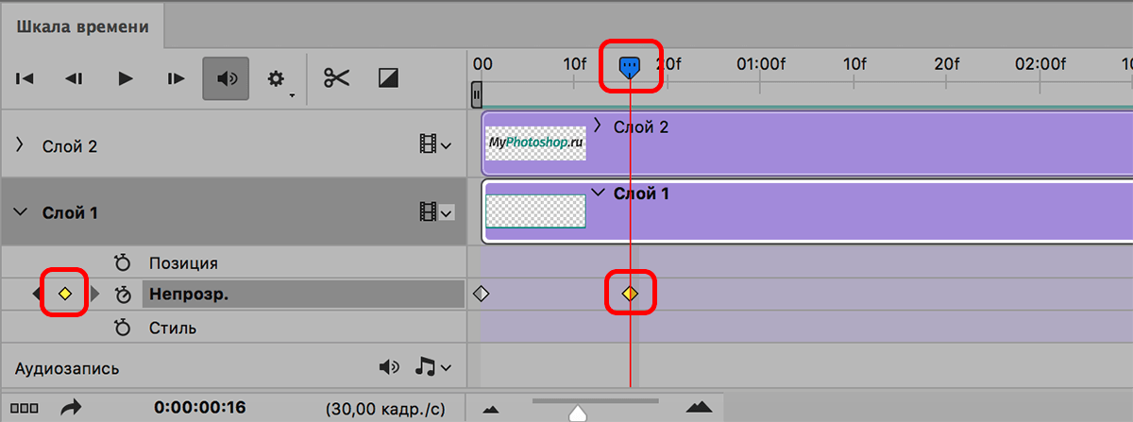This screenshot has width=1133, height=422.
Task: Open the music note audio dropdown
Action: coord(433,367)
